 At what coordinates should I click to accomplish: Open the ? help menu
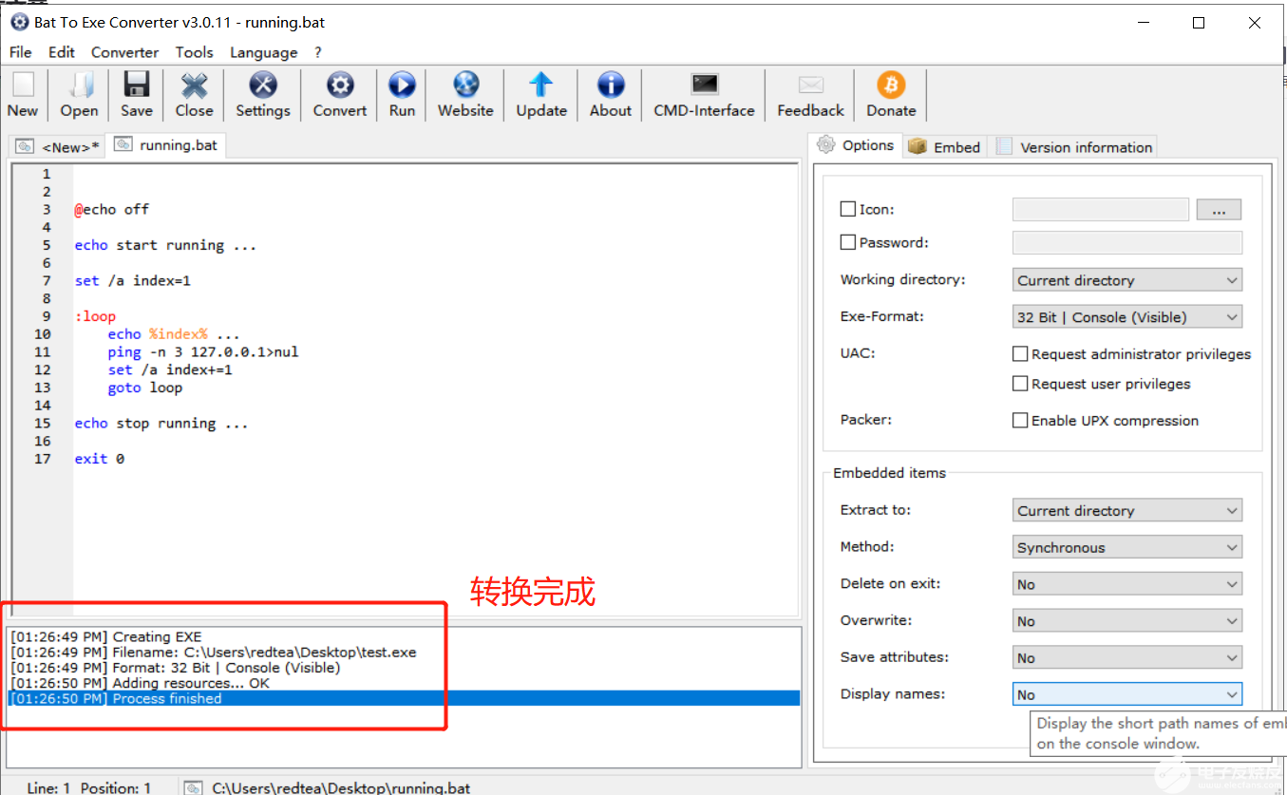pyautogui.click(x=318, y=52)
